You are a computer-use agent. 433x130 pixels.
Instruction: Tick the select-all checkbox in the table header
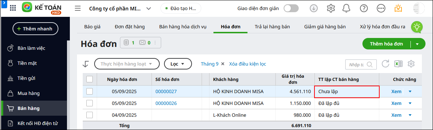coord(90,79)
